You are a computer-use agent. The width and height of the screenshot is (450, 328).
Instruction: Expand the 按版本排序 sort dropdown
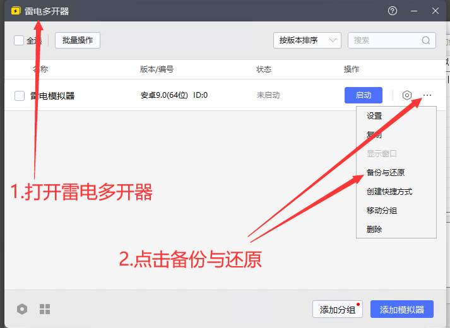(x=307, y=40)
